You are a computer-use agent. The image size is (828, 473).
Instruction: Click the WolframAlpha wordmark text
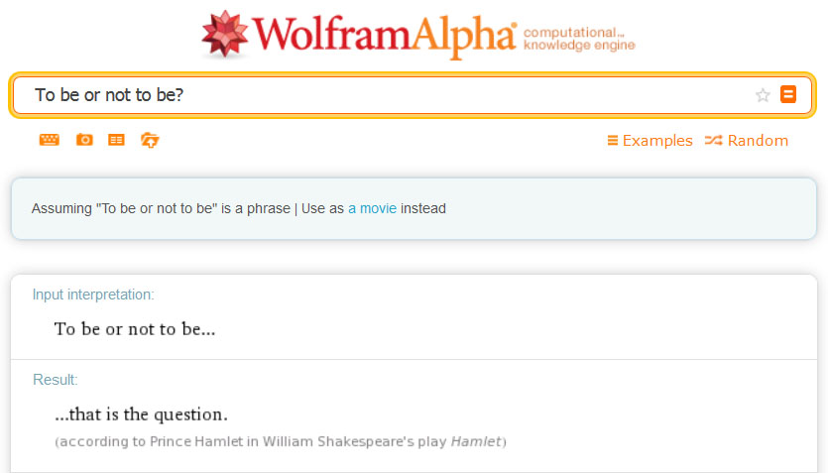385,36
